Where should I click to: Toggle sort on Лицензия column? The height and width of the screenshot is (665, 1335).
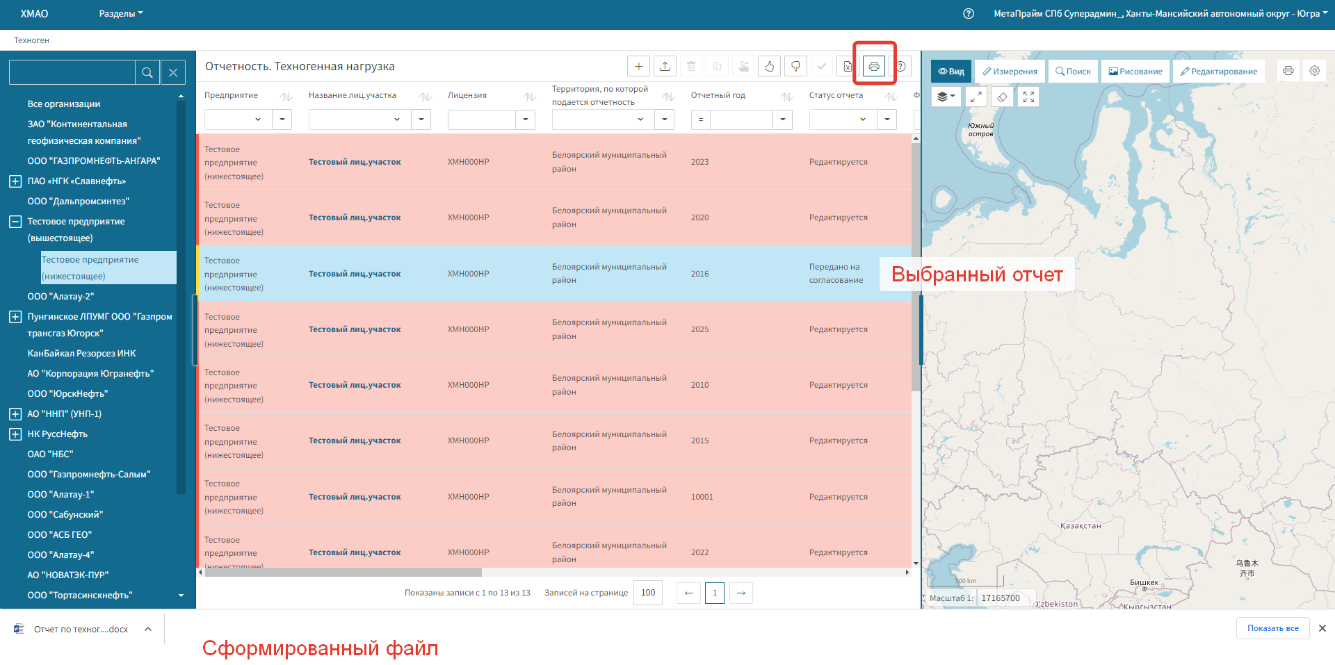pos(529,97)
